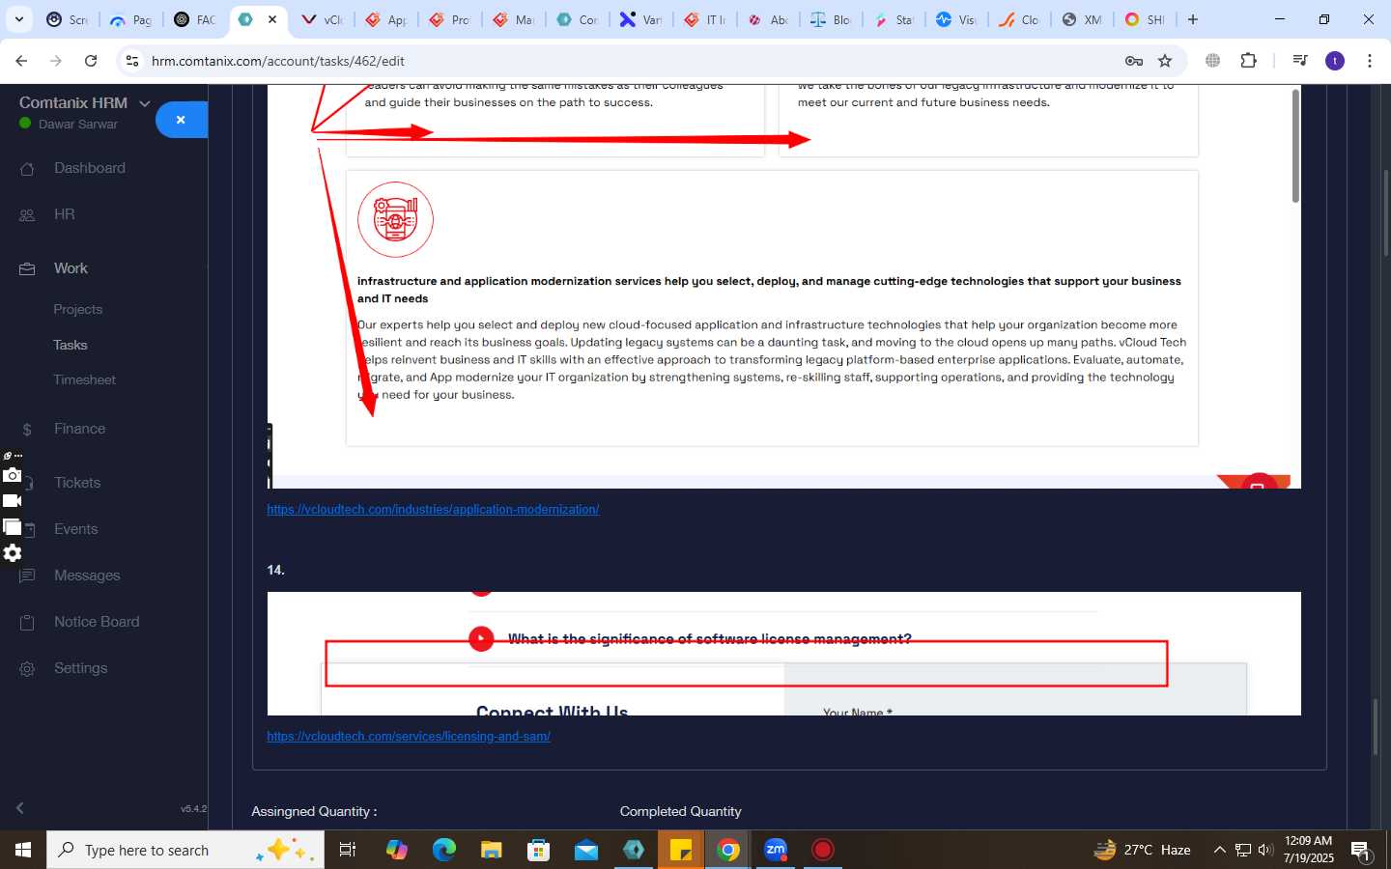Select the Work sidebar section
Viewport: 1391px width, 869px height.
pos(71,268)
